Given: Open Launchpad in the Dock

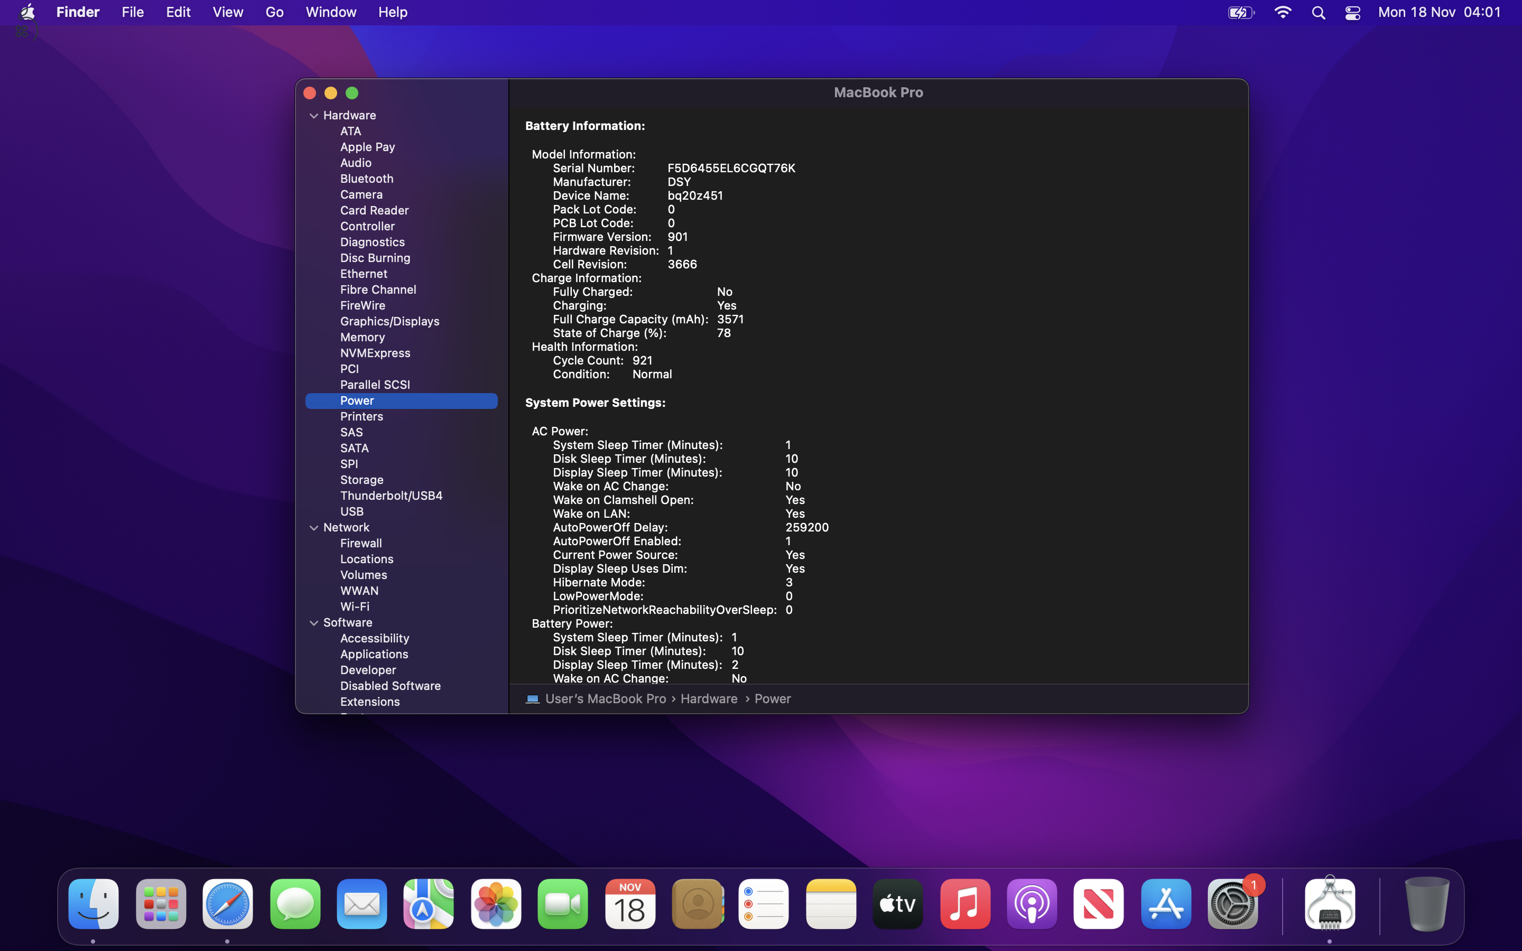Looking at the screenshot, I should tap(160, 904).
